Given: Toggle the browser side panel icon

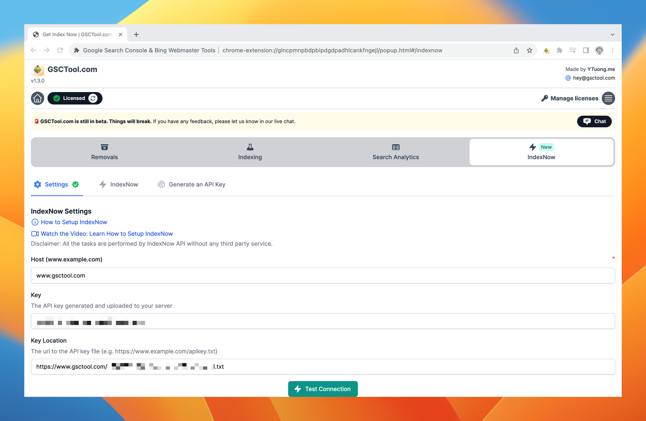Looking at the screenshot, I should pos(586,50).
